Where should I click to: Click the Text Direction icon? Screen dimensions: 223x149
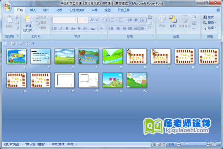[151, 17]
